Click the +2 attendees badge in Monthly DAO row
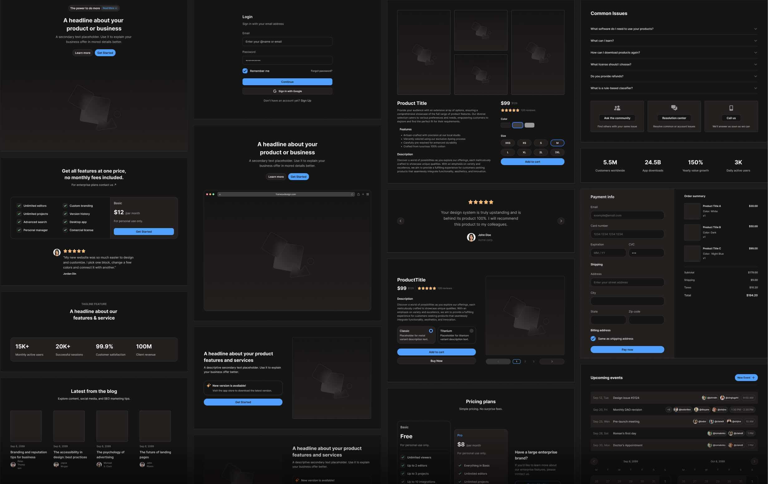This screenshot has height=484, width=768. coord(668,410)
